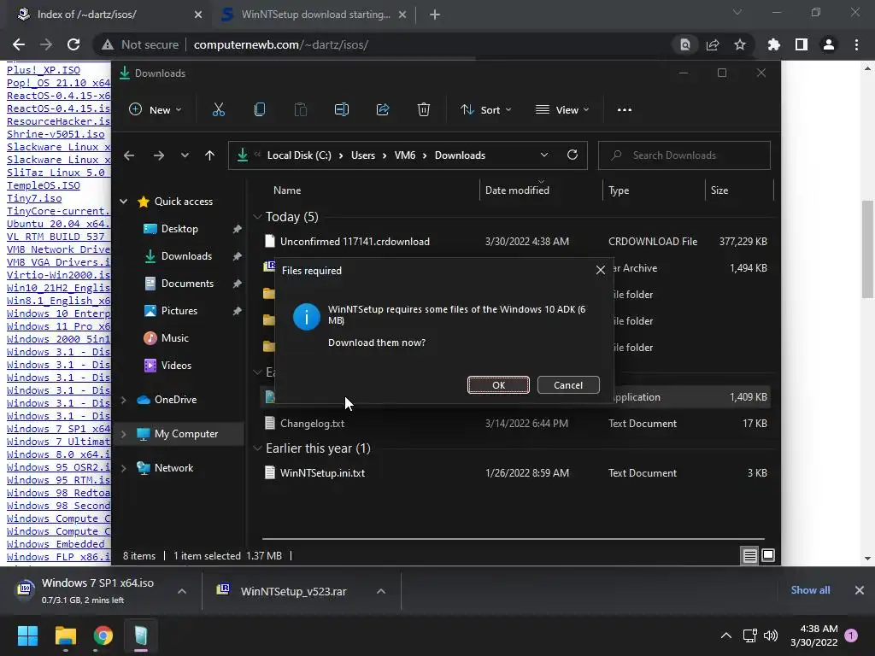The height and width of the screenshot is (656, 875).
Task: Go up one folder level in Explorer
Action: [x=210, y=155]
